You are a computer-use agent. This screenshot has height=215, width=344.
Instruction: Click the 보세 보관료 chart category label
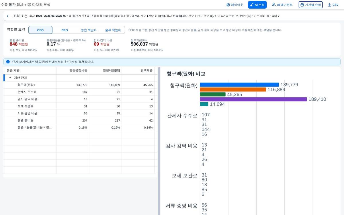185,176
